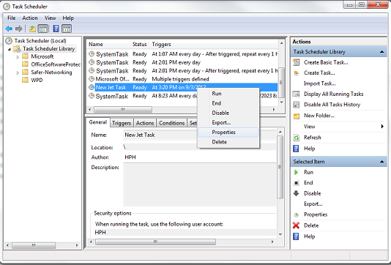Image resolution: width=391 pixels, height=265 pixels.
Task: Choose End from the context menu
Action: 228,103
